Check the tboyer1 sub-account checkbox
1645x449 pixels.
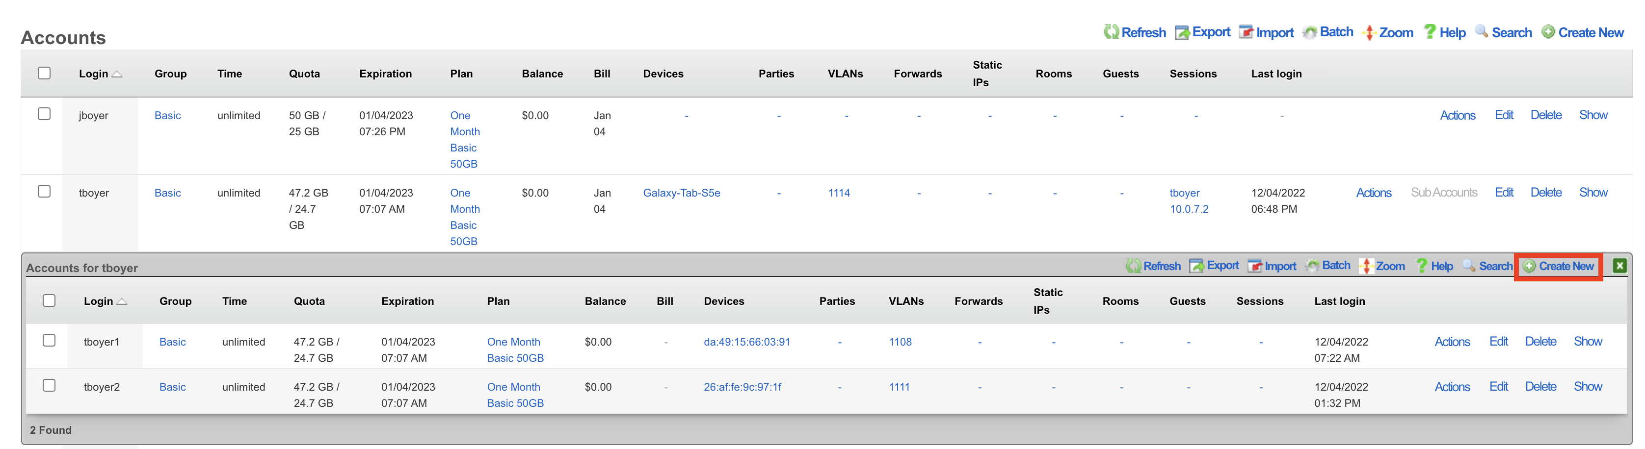(49, 341)
